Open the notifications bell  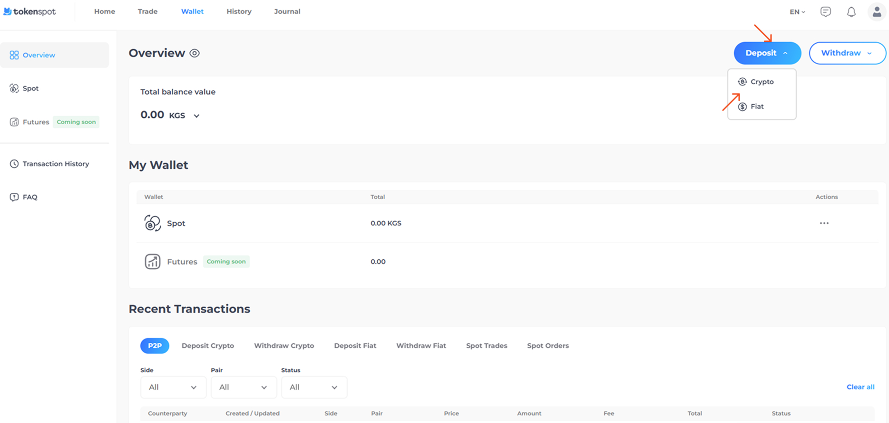tap(851, 12)
